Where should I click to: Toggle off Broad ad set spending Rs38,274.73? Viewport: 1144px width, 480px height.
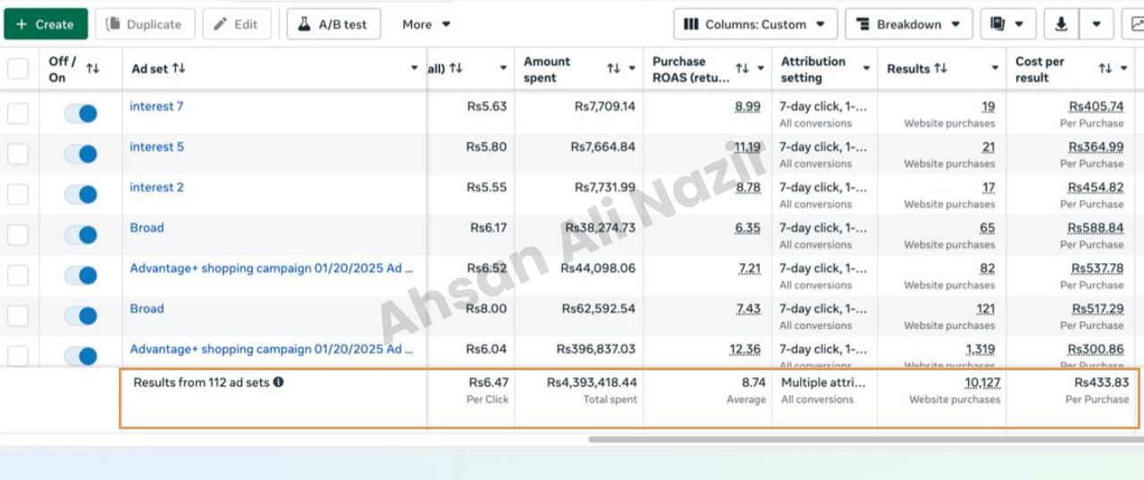click(x=80, y=235)
